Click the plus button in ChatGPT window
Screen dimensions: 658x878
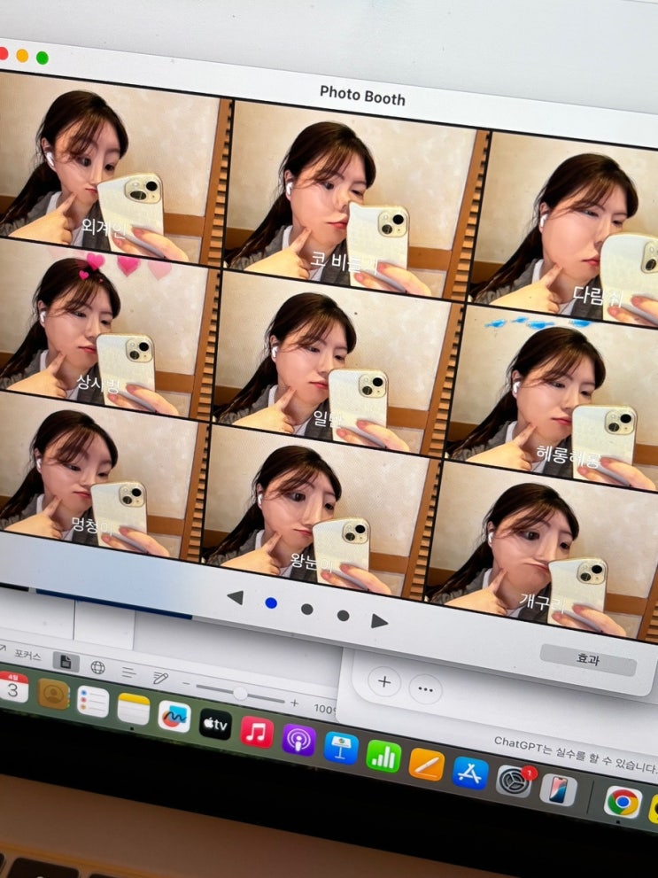pos(384,681)
